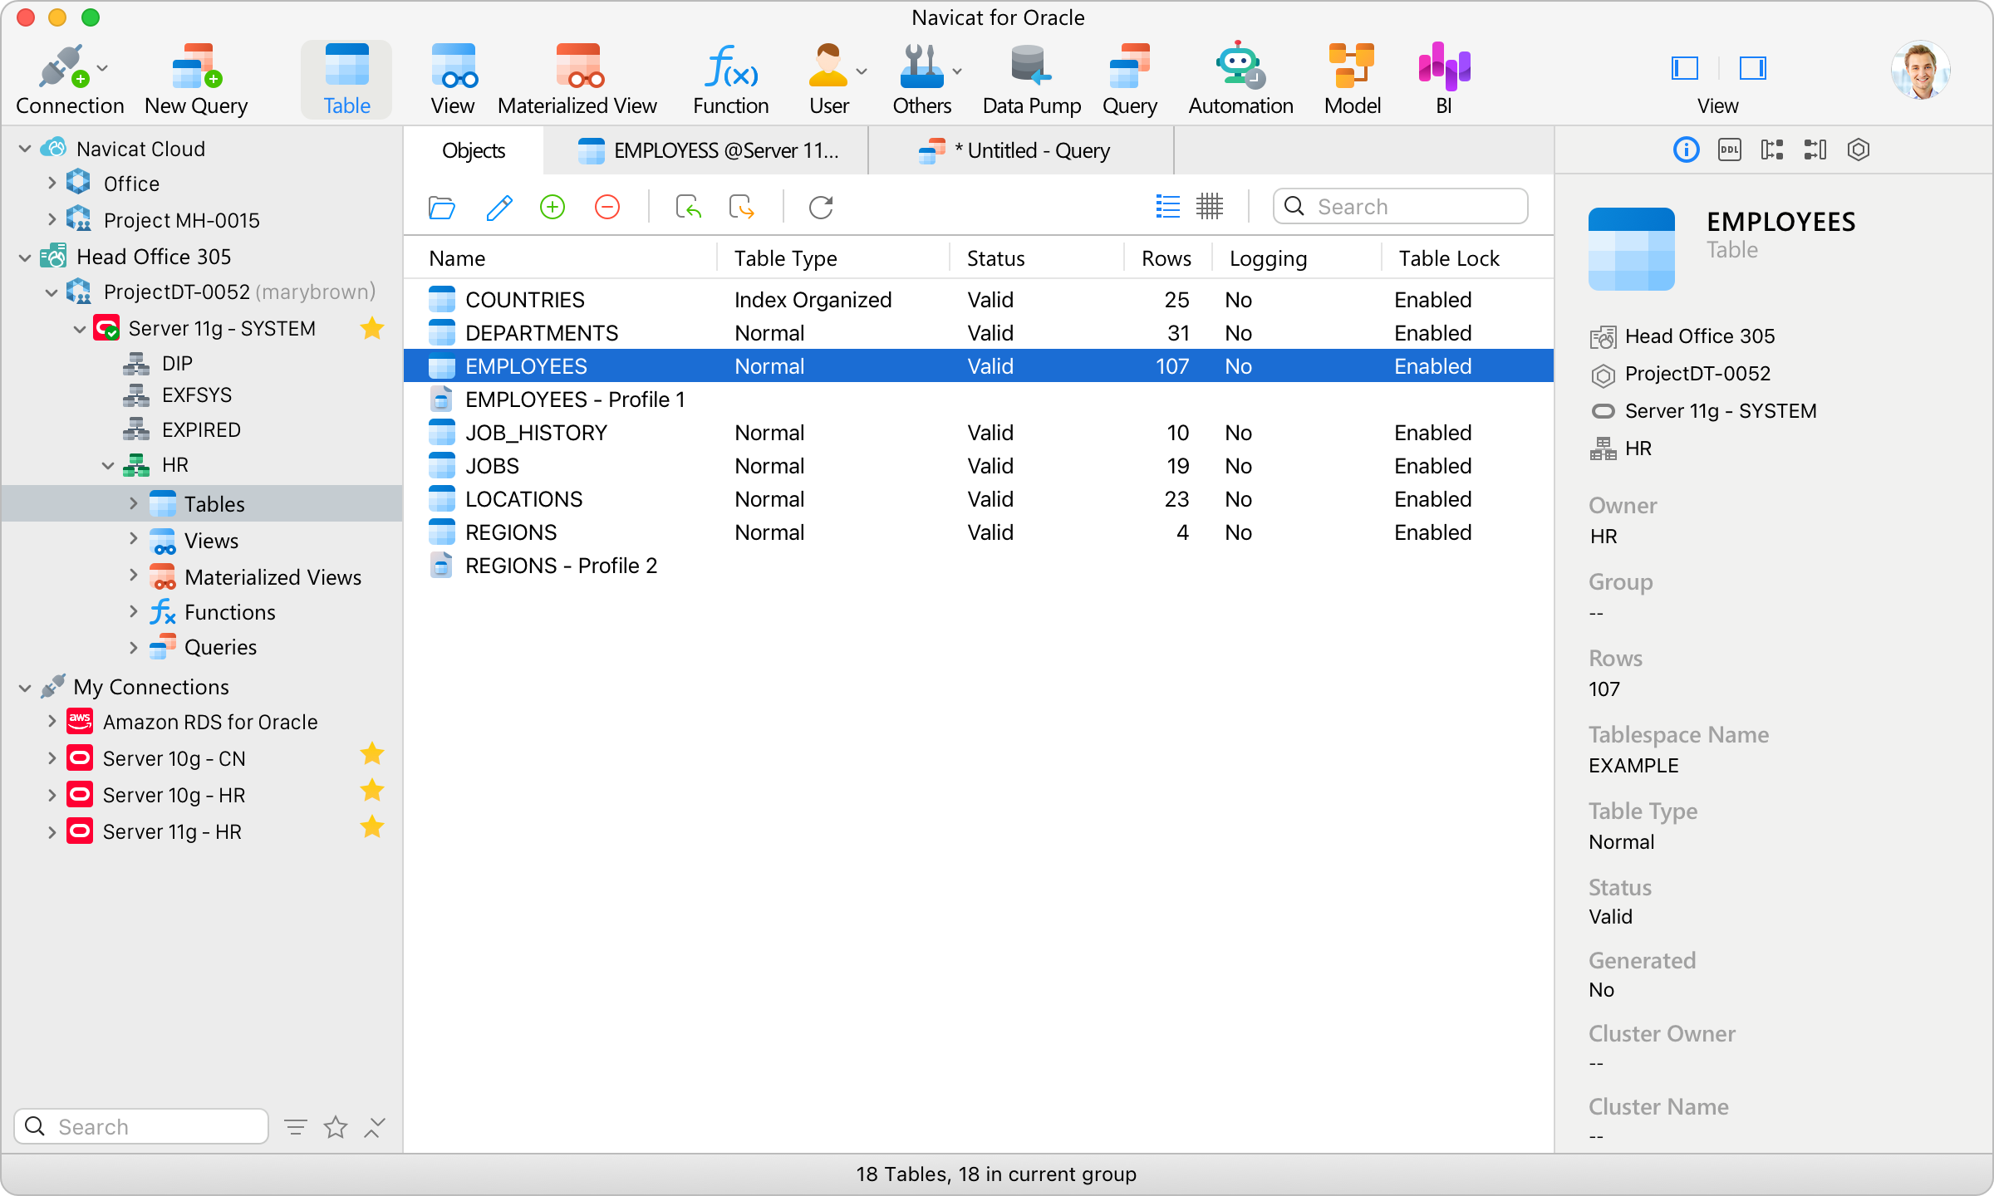This screenshot has width=1994, height=1196.
Task: Open the Others toolbar dropdown arrow
Action: [x=958, y=71]
